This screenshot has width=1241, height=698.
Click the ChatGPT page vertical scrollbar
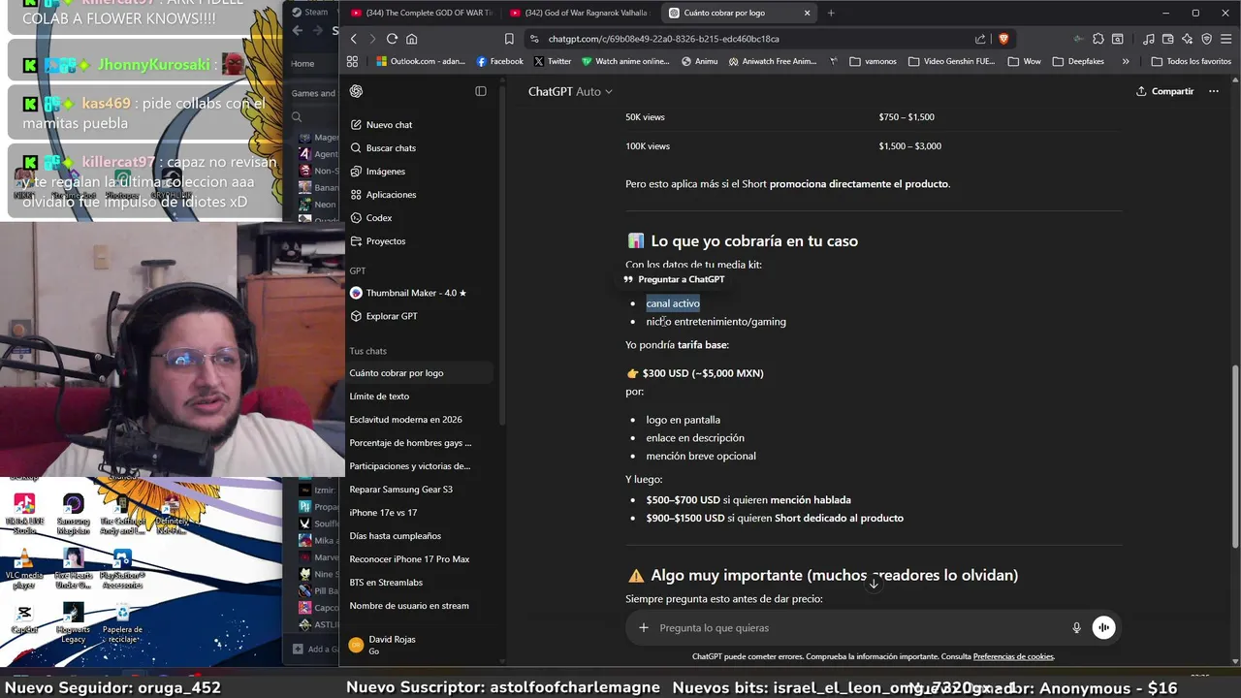pos(1235,456)
